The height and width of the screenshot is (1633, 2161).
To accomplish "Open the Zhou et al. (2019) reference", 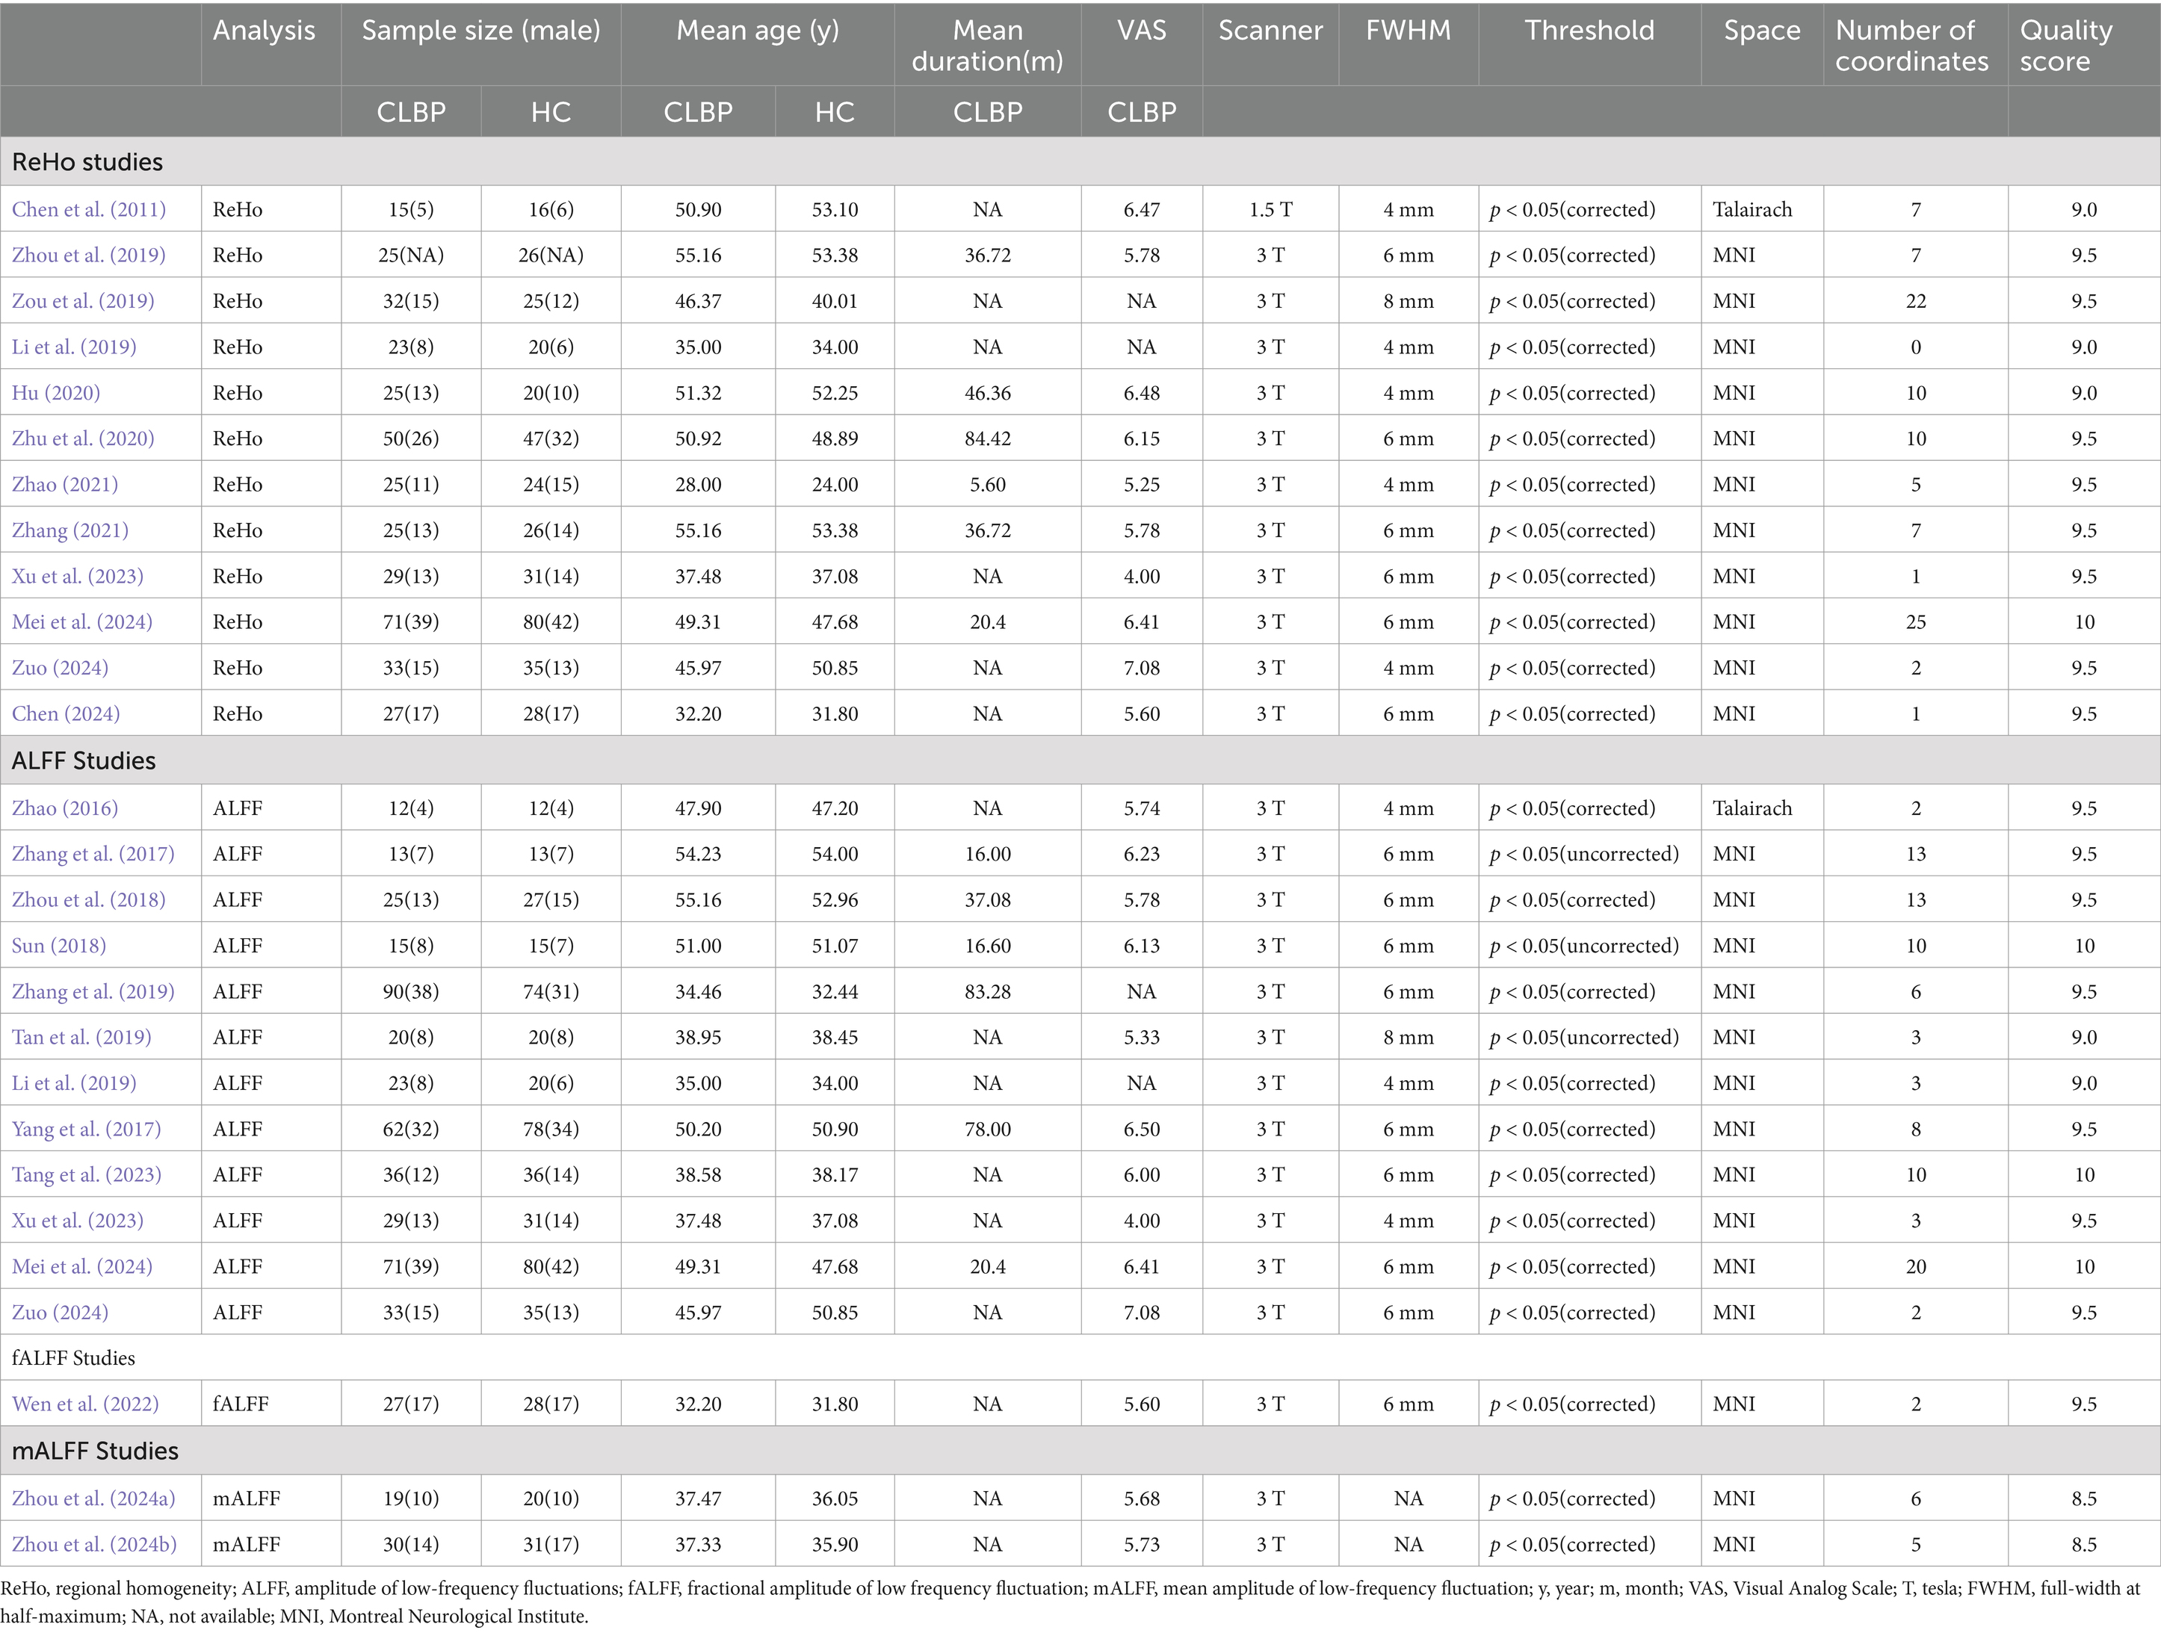I will 89,255.
